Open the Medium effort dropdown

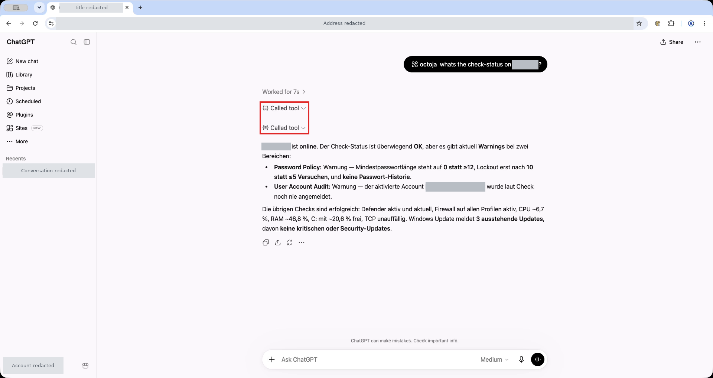[x=494, y=359]
